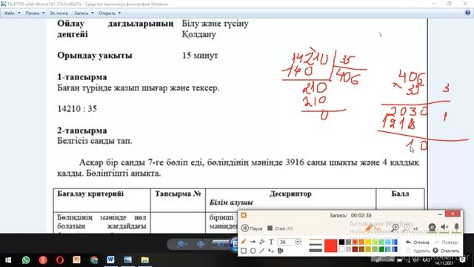Choose the orange color swatch
Screen dimensions: 474x267
coord(361,242)
